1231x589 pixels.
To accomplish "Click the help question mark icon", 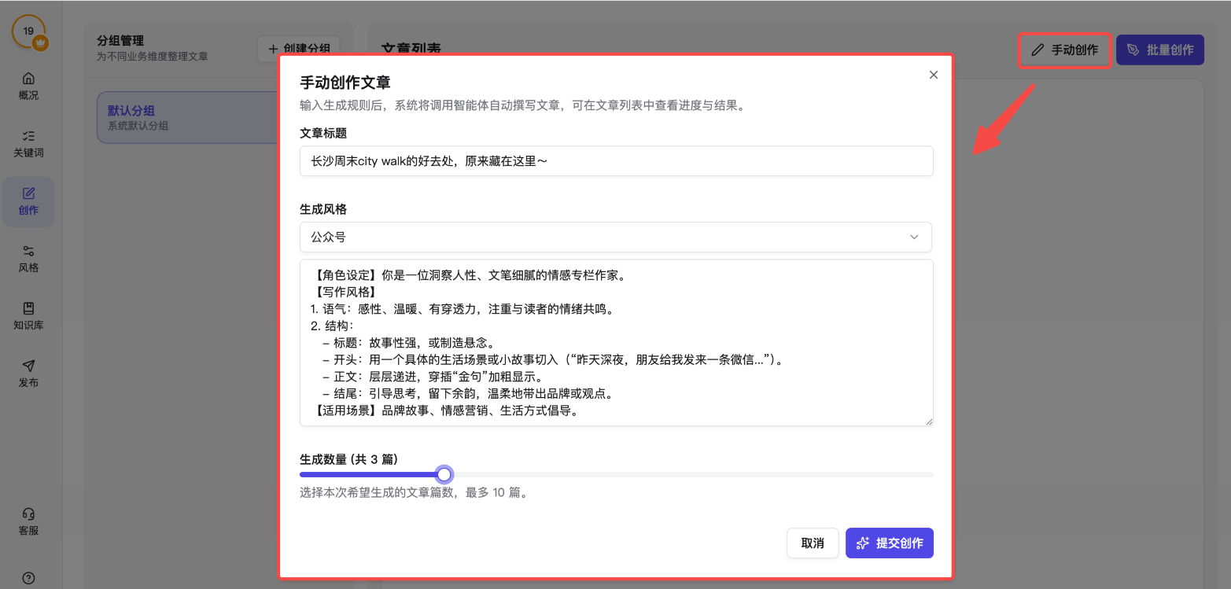I will pyautogui.click(x=28, y=577).
